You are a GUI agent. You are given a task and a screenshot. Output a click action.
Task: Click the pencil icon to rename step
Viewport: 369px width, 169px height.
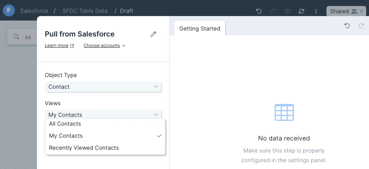tap(153, 34)
